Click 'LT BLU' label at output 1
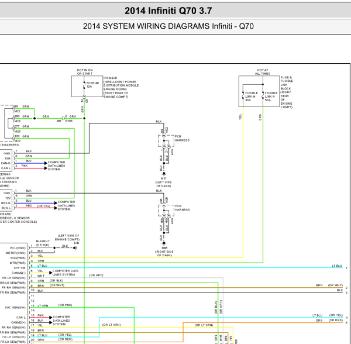The height and width of the screenshot is (344, 351). (x=337, y=266)
